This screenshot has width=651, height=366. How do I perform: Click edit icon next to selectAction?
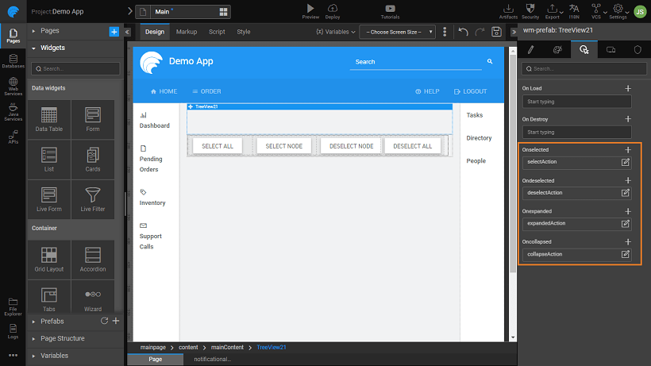click(x=626, y=163)
